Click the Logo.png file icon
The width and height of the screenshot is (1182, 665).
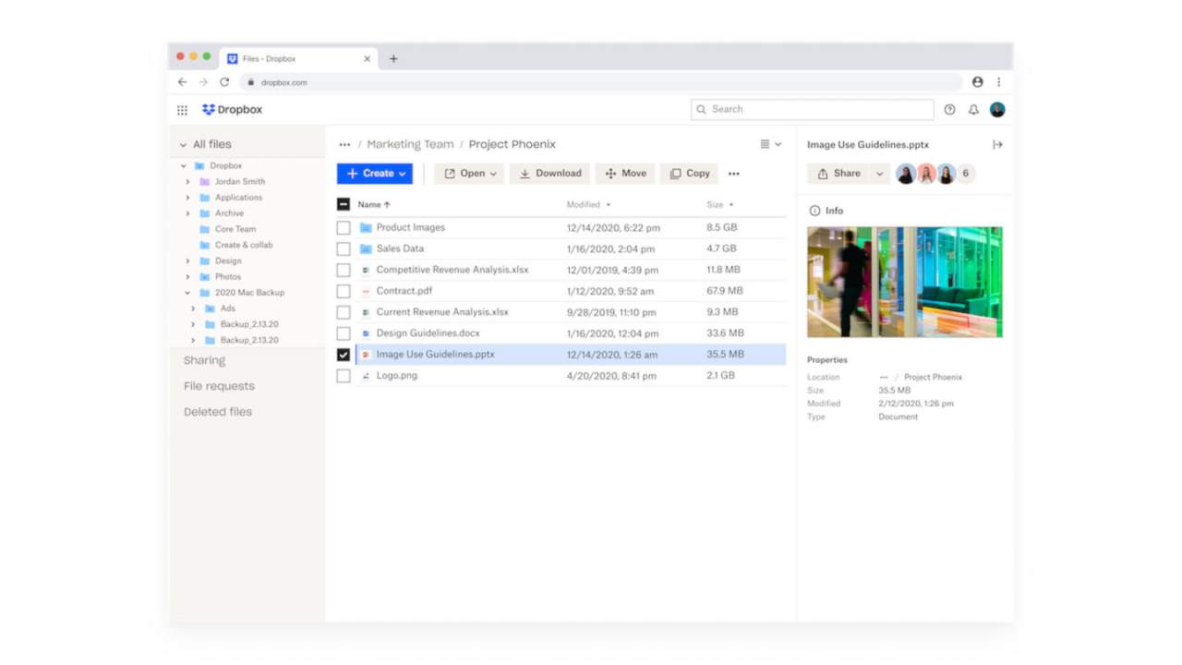(x=366, y=376)
